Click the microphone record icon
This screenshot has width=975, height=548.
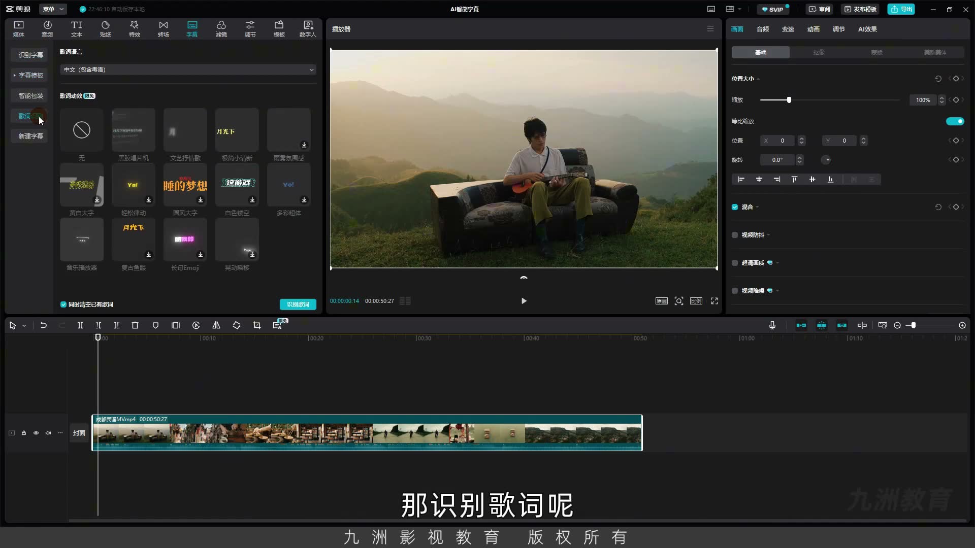[x=772, y=325]
